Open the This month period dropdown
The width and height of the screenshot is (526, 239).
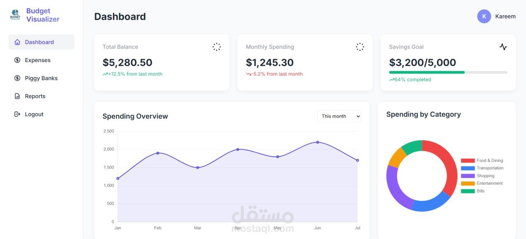tap(339, 116)
